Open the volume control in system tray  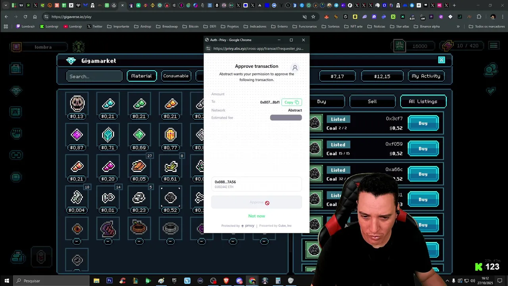pyautogui.click(x=472, y=281)
